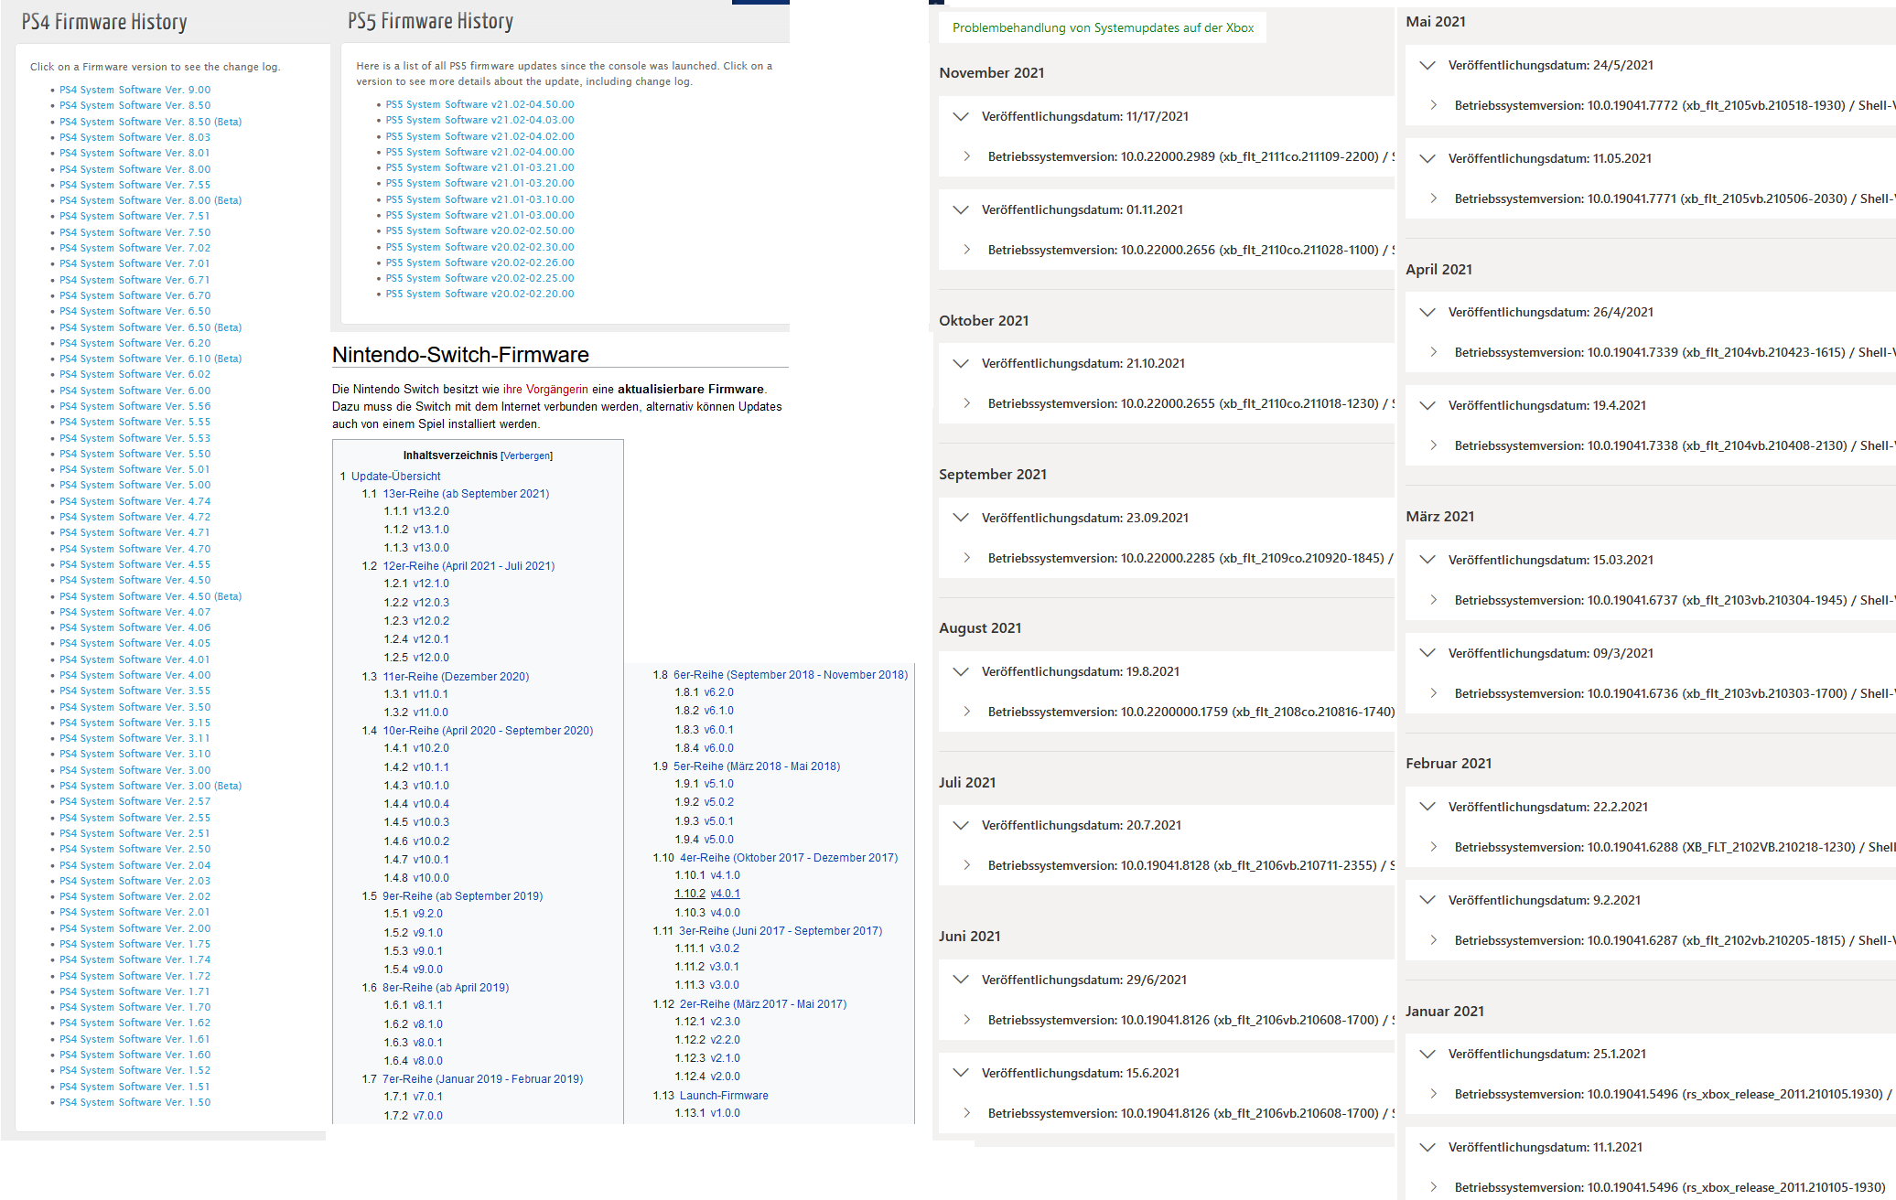
Task: Go to 12er-Reihe (April 2021 - Juli 2021)
Action: (468, 566)
